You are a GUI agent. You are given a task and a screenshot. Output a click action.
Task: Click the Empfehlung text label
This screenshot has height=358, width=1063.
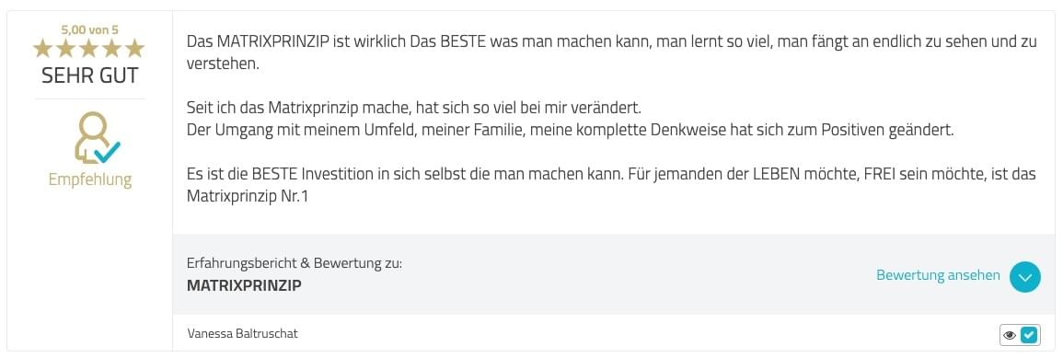(x=90, y=179)
